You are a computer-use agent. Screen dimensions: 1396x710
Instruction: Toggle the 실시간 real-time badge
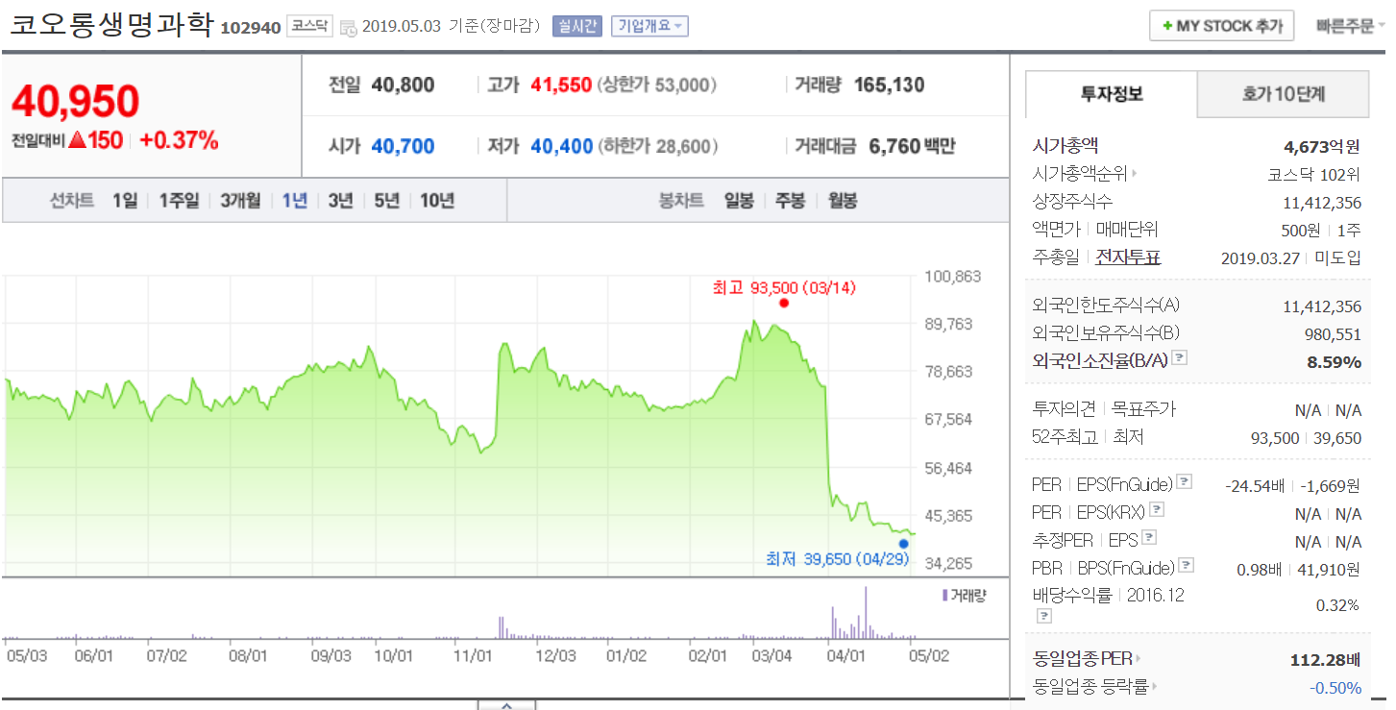tap(577, 26)
